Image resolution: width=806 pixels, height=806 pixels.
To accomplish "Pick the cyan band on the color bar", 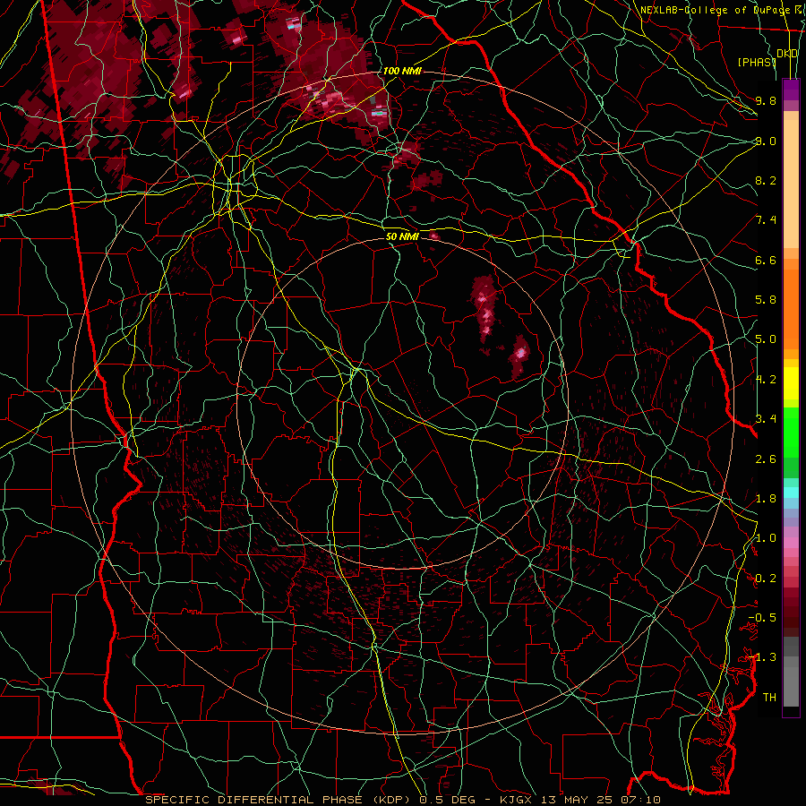I will point(791,493).
